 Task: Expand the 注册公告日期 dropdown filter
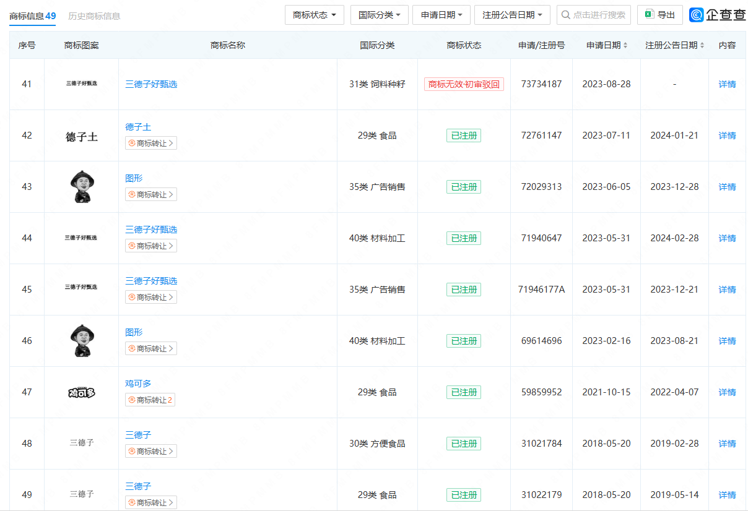pos(512,15)
